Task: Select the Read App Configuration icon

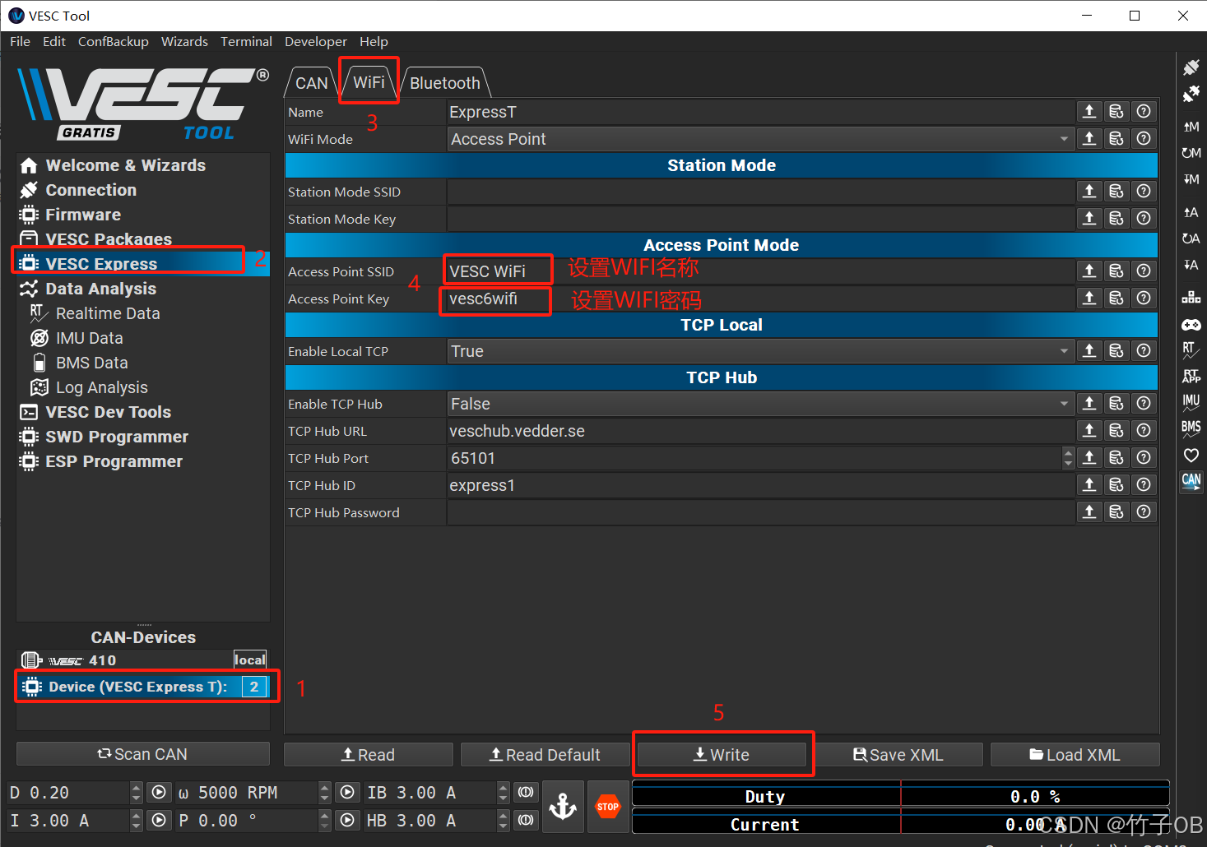Action: [x=1191, y=264]
